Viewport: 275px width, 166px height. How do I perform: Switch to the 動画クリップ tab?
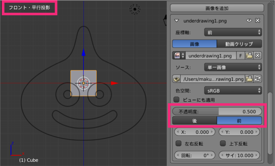coord(239,44)
